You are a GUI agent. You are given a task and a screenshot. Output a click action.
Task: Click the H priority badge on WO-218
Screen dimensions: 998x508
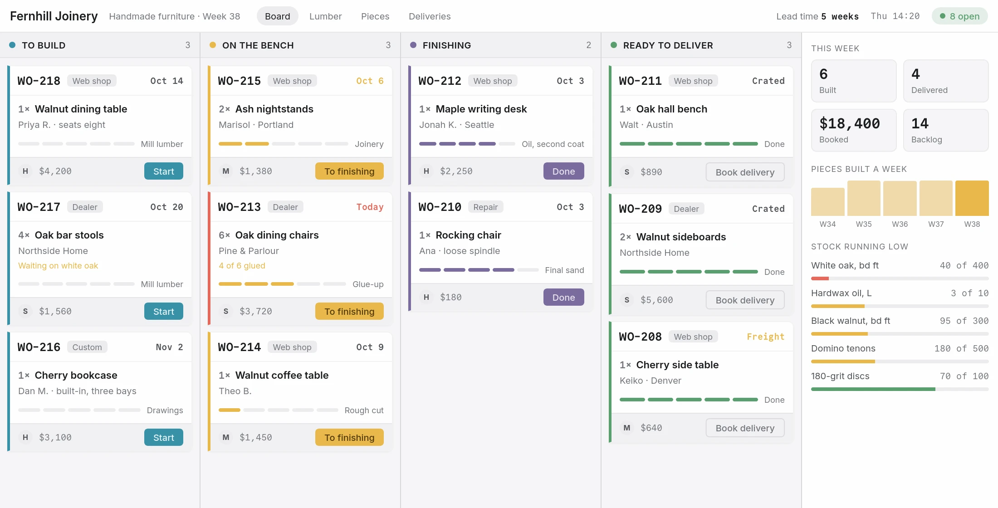pyautogui.click(x=25, y=171)
